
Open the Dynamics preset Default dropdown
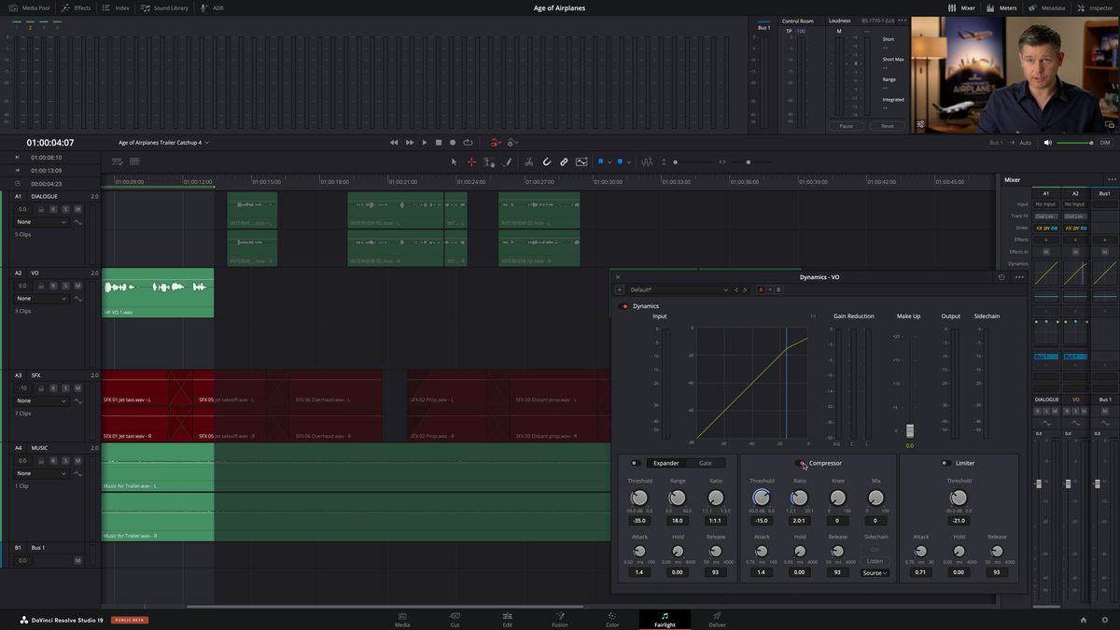(679, 290)
